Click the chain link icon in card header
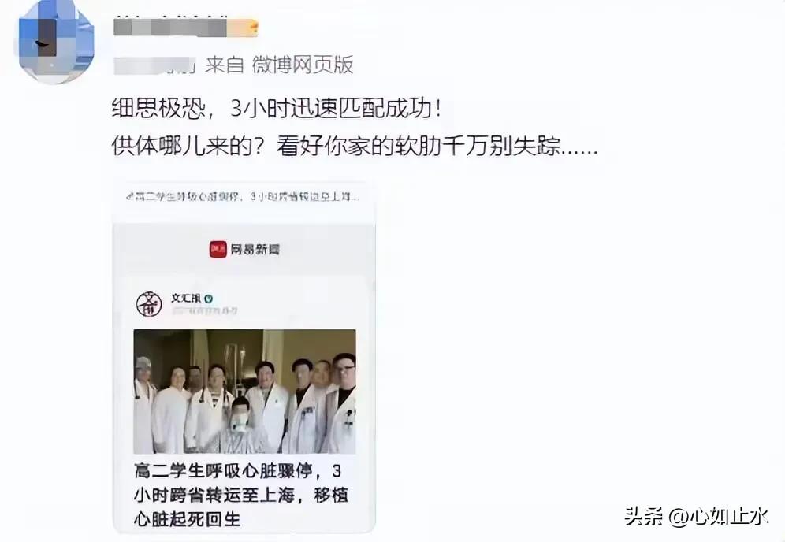Viewport: 785px width, 542px height. click(130, 197)
